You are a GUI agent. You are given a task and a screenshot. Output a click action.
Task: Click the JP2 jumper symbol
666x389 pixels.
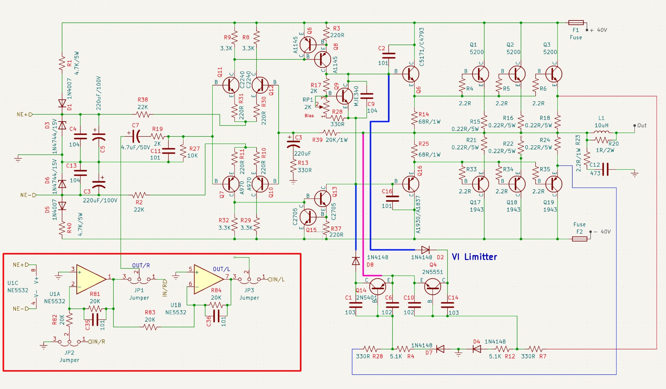(69, 342)
